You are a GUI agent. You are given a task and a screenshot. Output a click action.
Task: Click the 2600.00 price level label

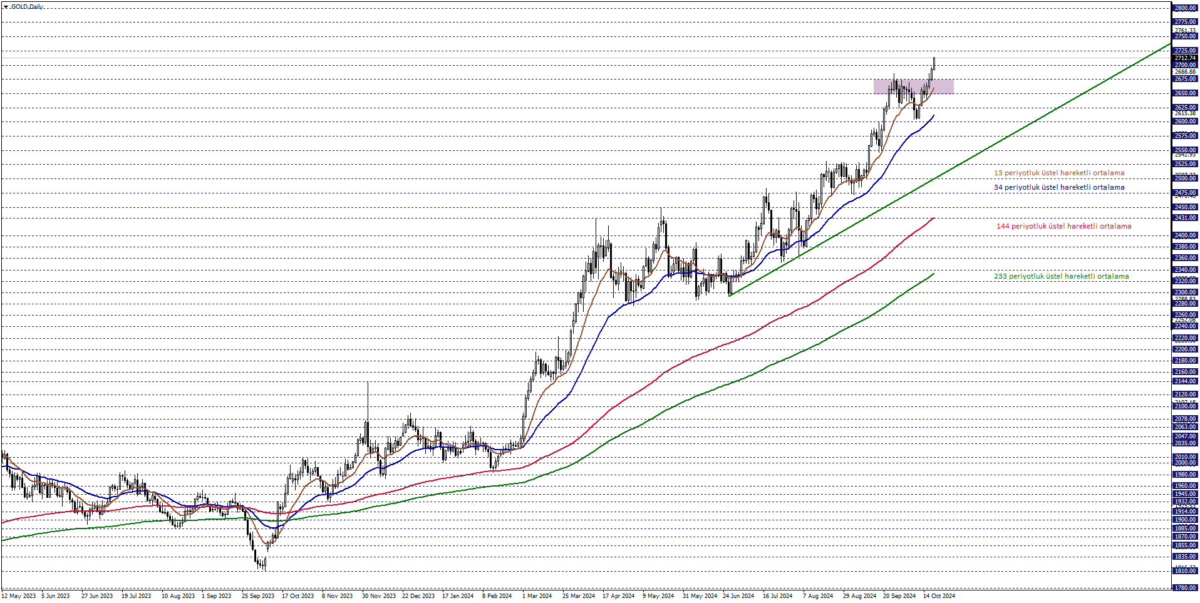[1185, 121]
